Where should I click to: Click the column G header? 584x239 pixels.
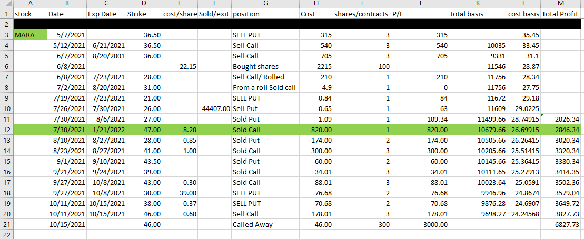[x=265, y=4]
